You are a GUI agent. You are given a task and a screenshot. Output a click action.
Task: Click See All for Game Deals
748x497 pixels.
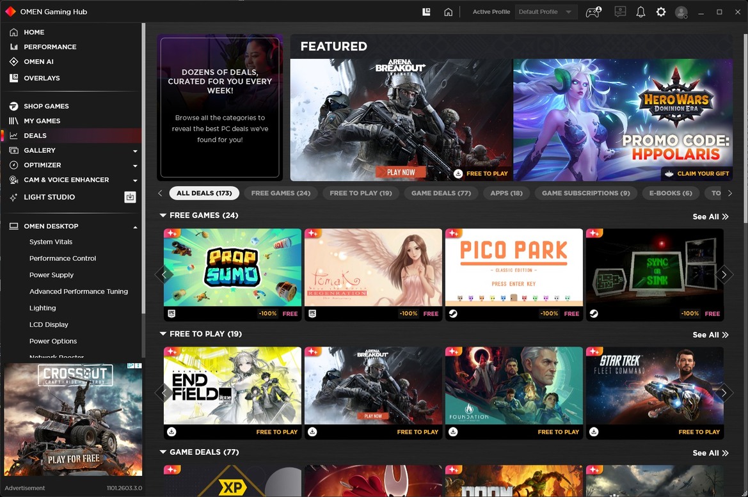click(x=710, y=453)
